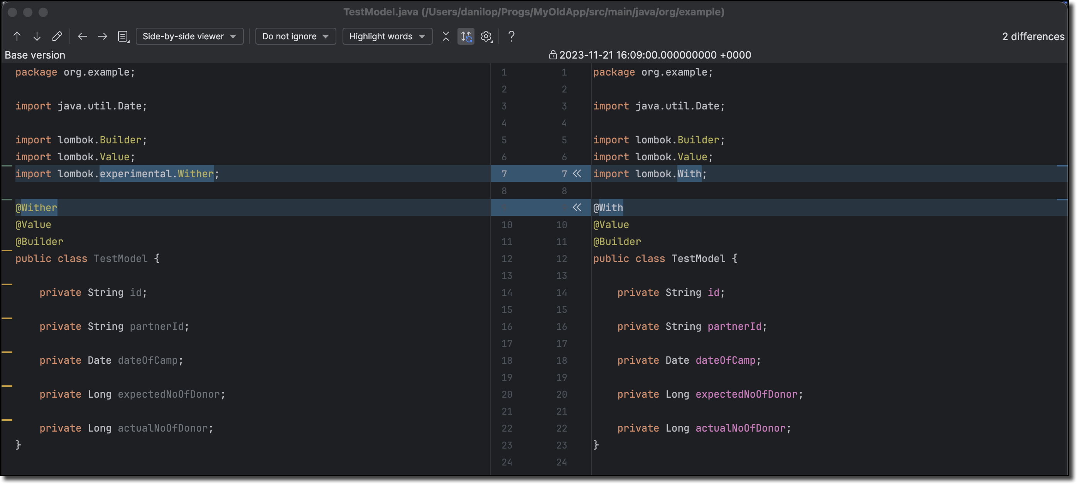Open the file list document icon
The height and width of the screenshot is (484, 1077).
click(123, 36)
